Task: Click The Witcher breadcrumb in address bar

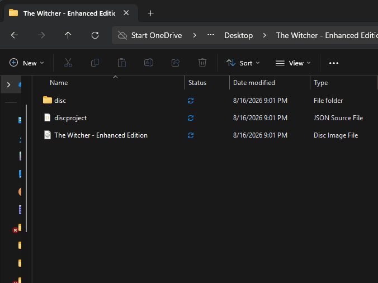Action: (x=327, y=35)
